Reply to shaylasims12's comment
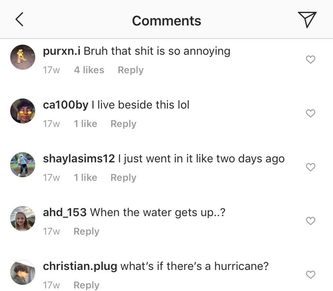 (x=123, y=177)
